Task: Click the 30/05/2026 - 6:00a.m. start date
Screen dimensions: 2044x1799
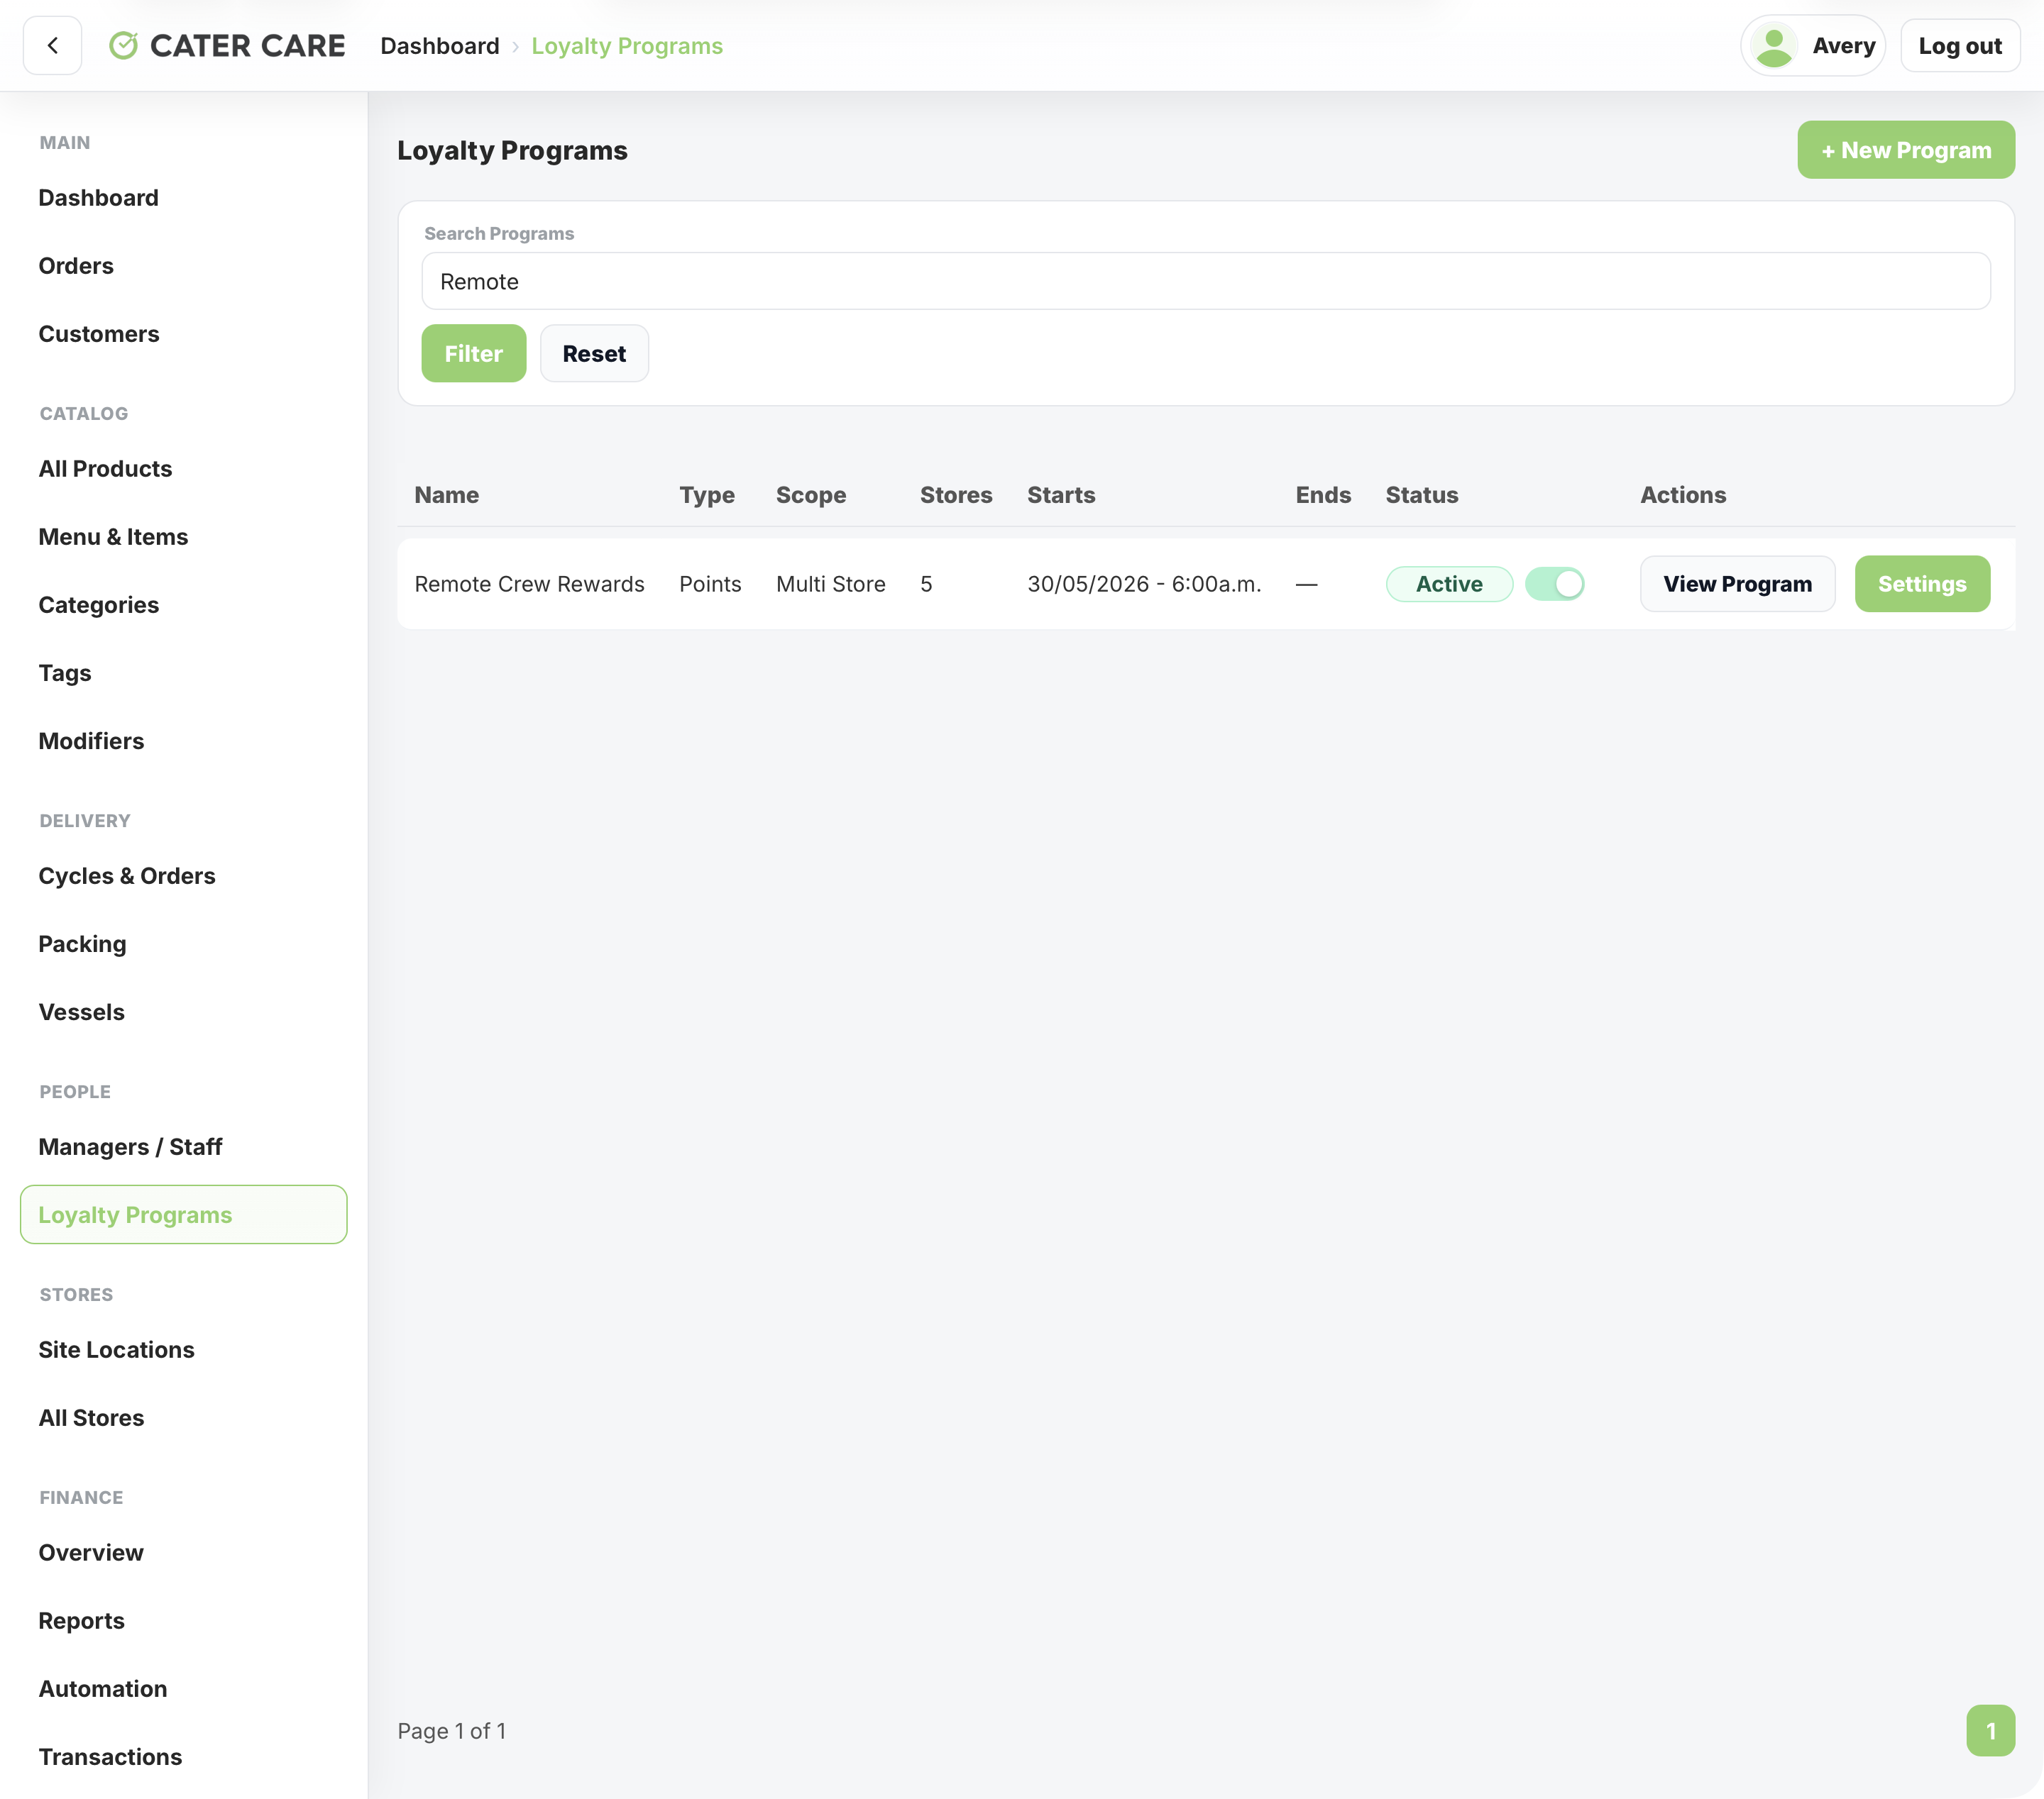Action: pos(1144,584)
